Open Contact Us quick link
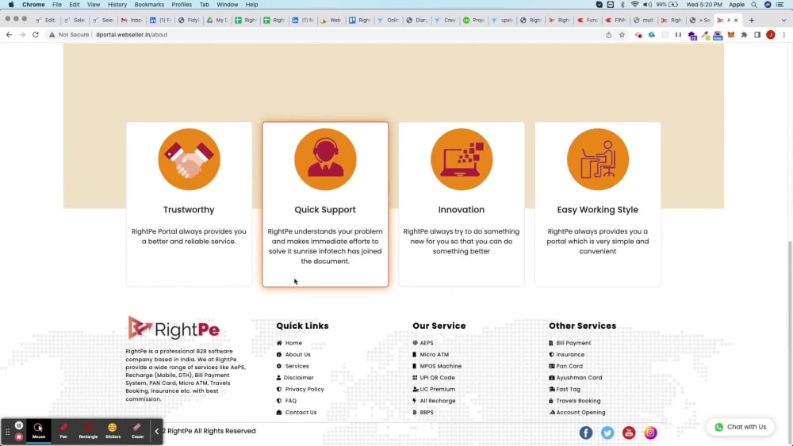The height and width of the screenshot is (446, 793). [x=301, y=413]
